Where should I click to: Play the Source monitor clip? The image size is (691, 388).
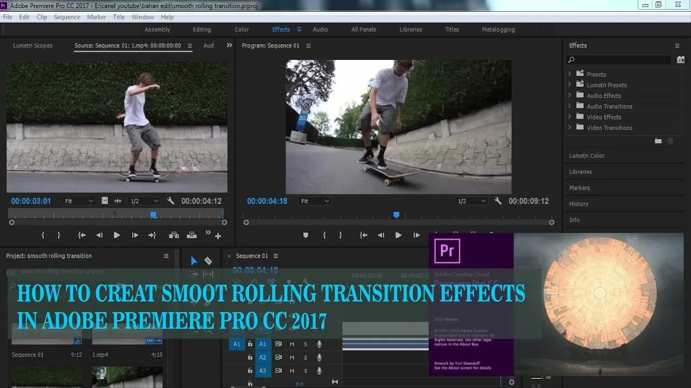click(117, 235)
